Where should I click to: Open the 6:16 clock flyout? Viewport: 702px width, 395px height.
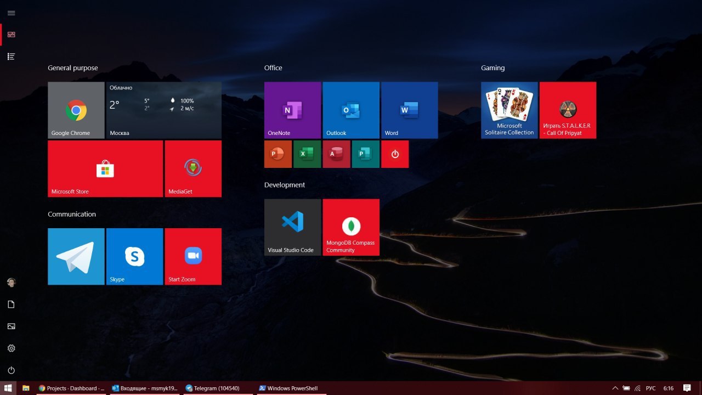click(x=669, y=388)
